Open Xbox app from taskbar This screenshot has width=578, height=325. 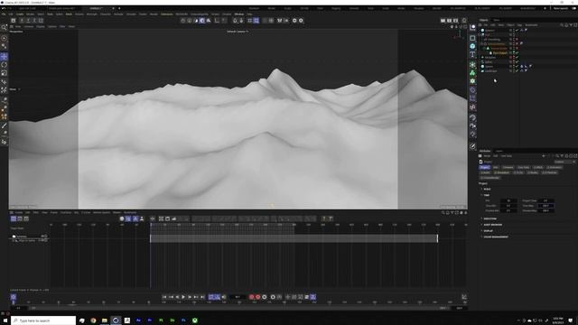(195, 320)
